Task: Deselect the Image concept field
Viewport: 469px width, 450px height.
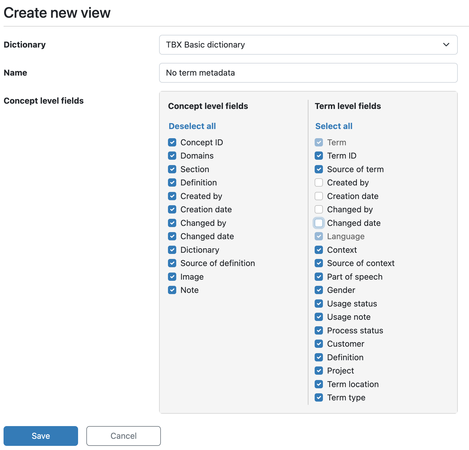Action: point(172,277)
